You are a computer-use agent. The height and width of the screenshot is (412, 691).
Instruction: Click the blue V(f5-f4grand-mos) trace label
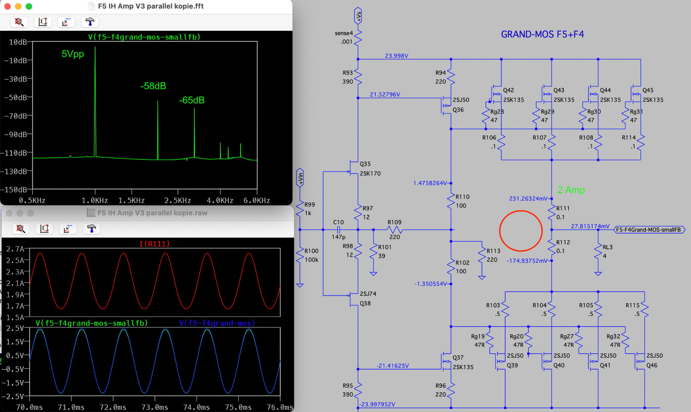point(217,323)
